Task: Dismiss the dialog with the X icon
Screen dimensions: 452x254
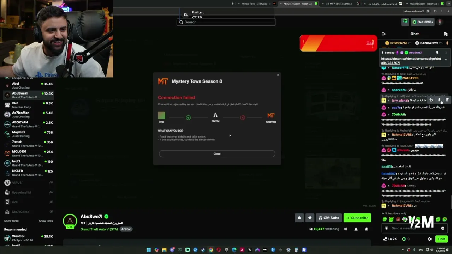Action: coord(278,75)
